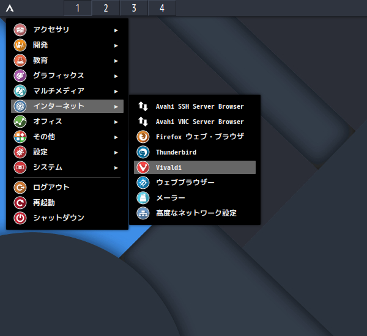The width and height of the screenshot is (367, 336).
Task: Click the 開発 category icon
Action: 20,45
